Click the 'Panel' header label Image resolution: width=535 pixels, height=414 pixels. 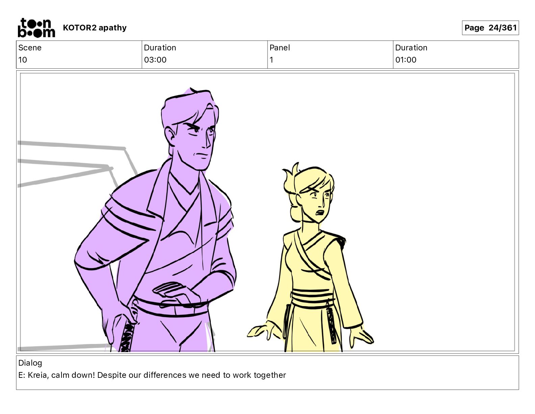pos(280,48)
